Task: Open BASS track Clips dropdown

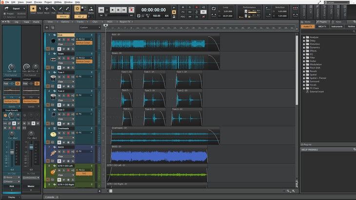Action: (x=66, y=156)
